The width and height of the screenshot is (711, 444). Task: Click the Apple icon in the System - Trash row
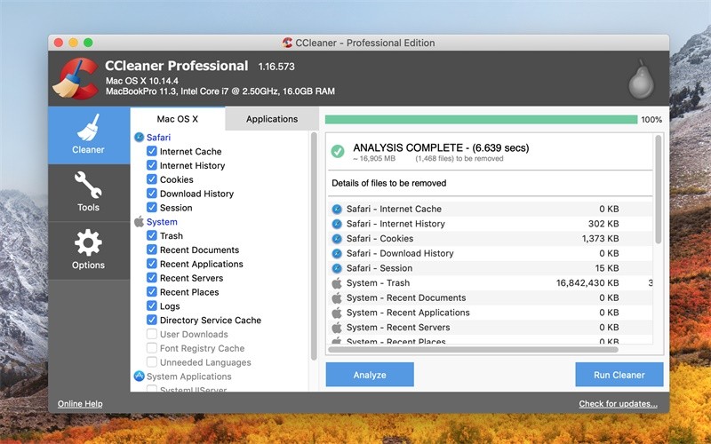[337, 283]
